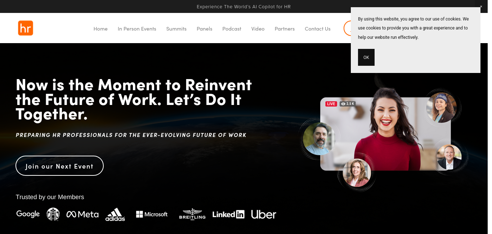Go to Contact Us
The width and height of the screenshot is (492, 234).
[318, 29]
